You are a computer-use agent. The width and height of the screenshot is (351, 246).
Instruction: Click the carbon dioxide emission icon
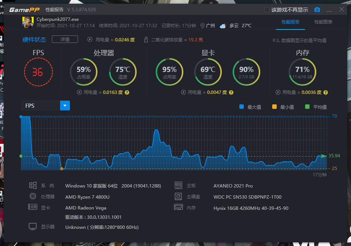pos(146,39)
